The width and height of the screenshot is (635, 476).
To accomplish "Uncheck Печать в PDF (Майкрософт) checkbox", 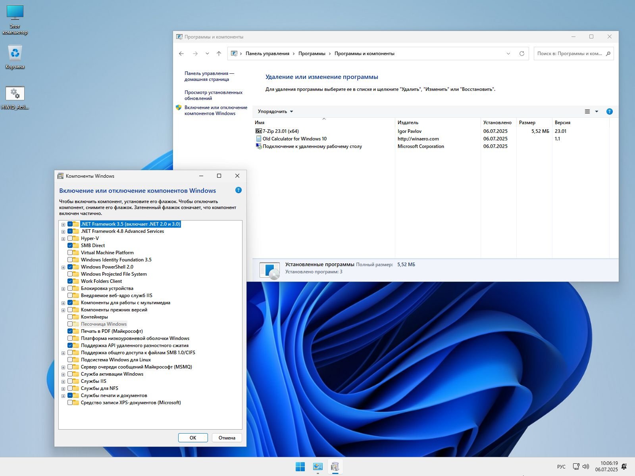I will pos(70,331).
